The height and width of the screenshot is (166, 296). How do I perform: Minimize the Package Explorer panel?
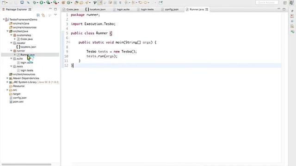pos(50,9)
